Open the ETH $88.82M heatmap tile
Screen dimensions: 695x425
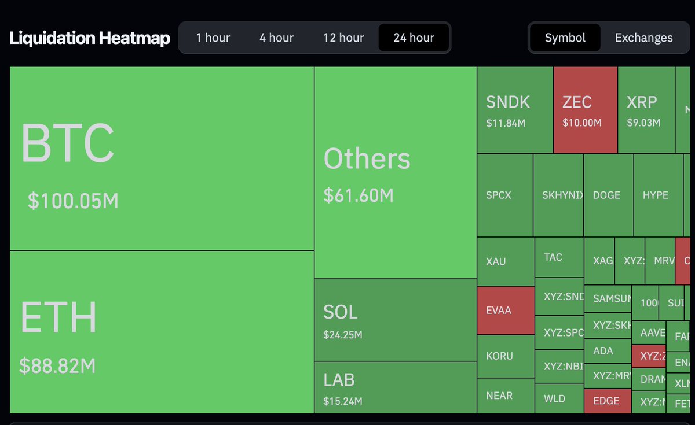pos(162,332)
